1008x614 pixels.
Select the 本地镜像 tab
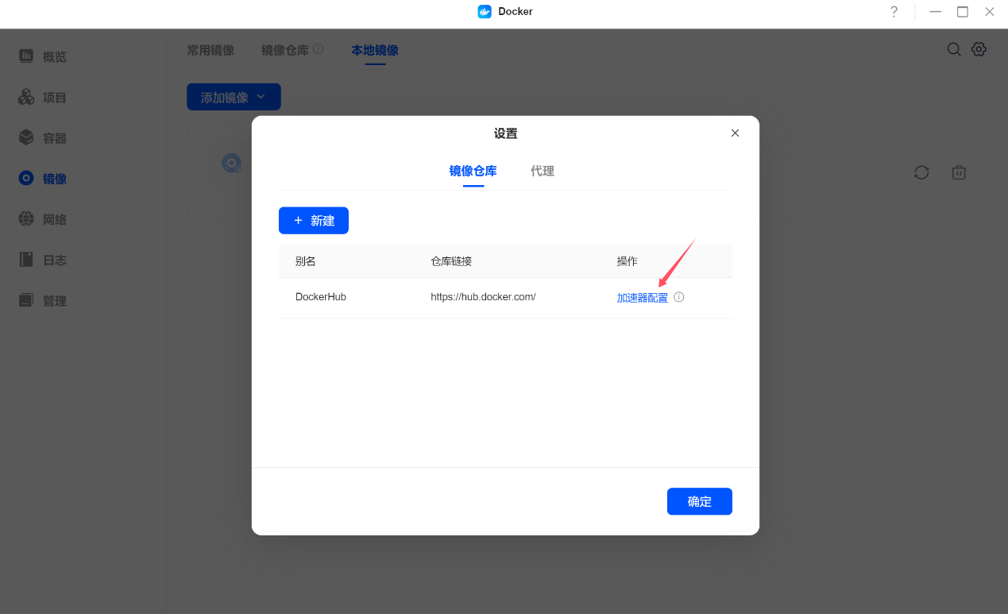tap(375, 50)
